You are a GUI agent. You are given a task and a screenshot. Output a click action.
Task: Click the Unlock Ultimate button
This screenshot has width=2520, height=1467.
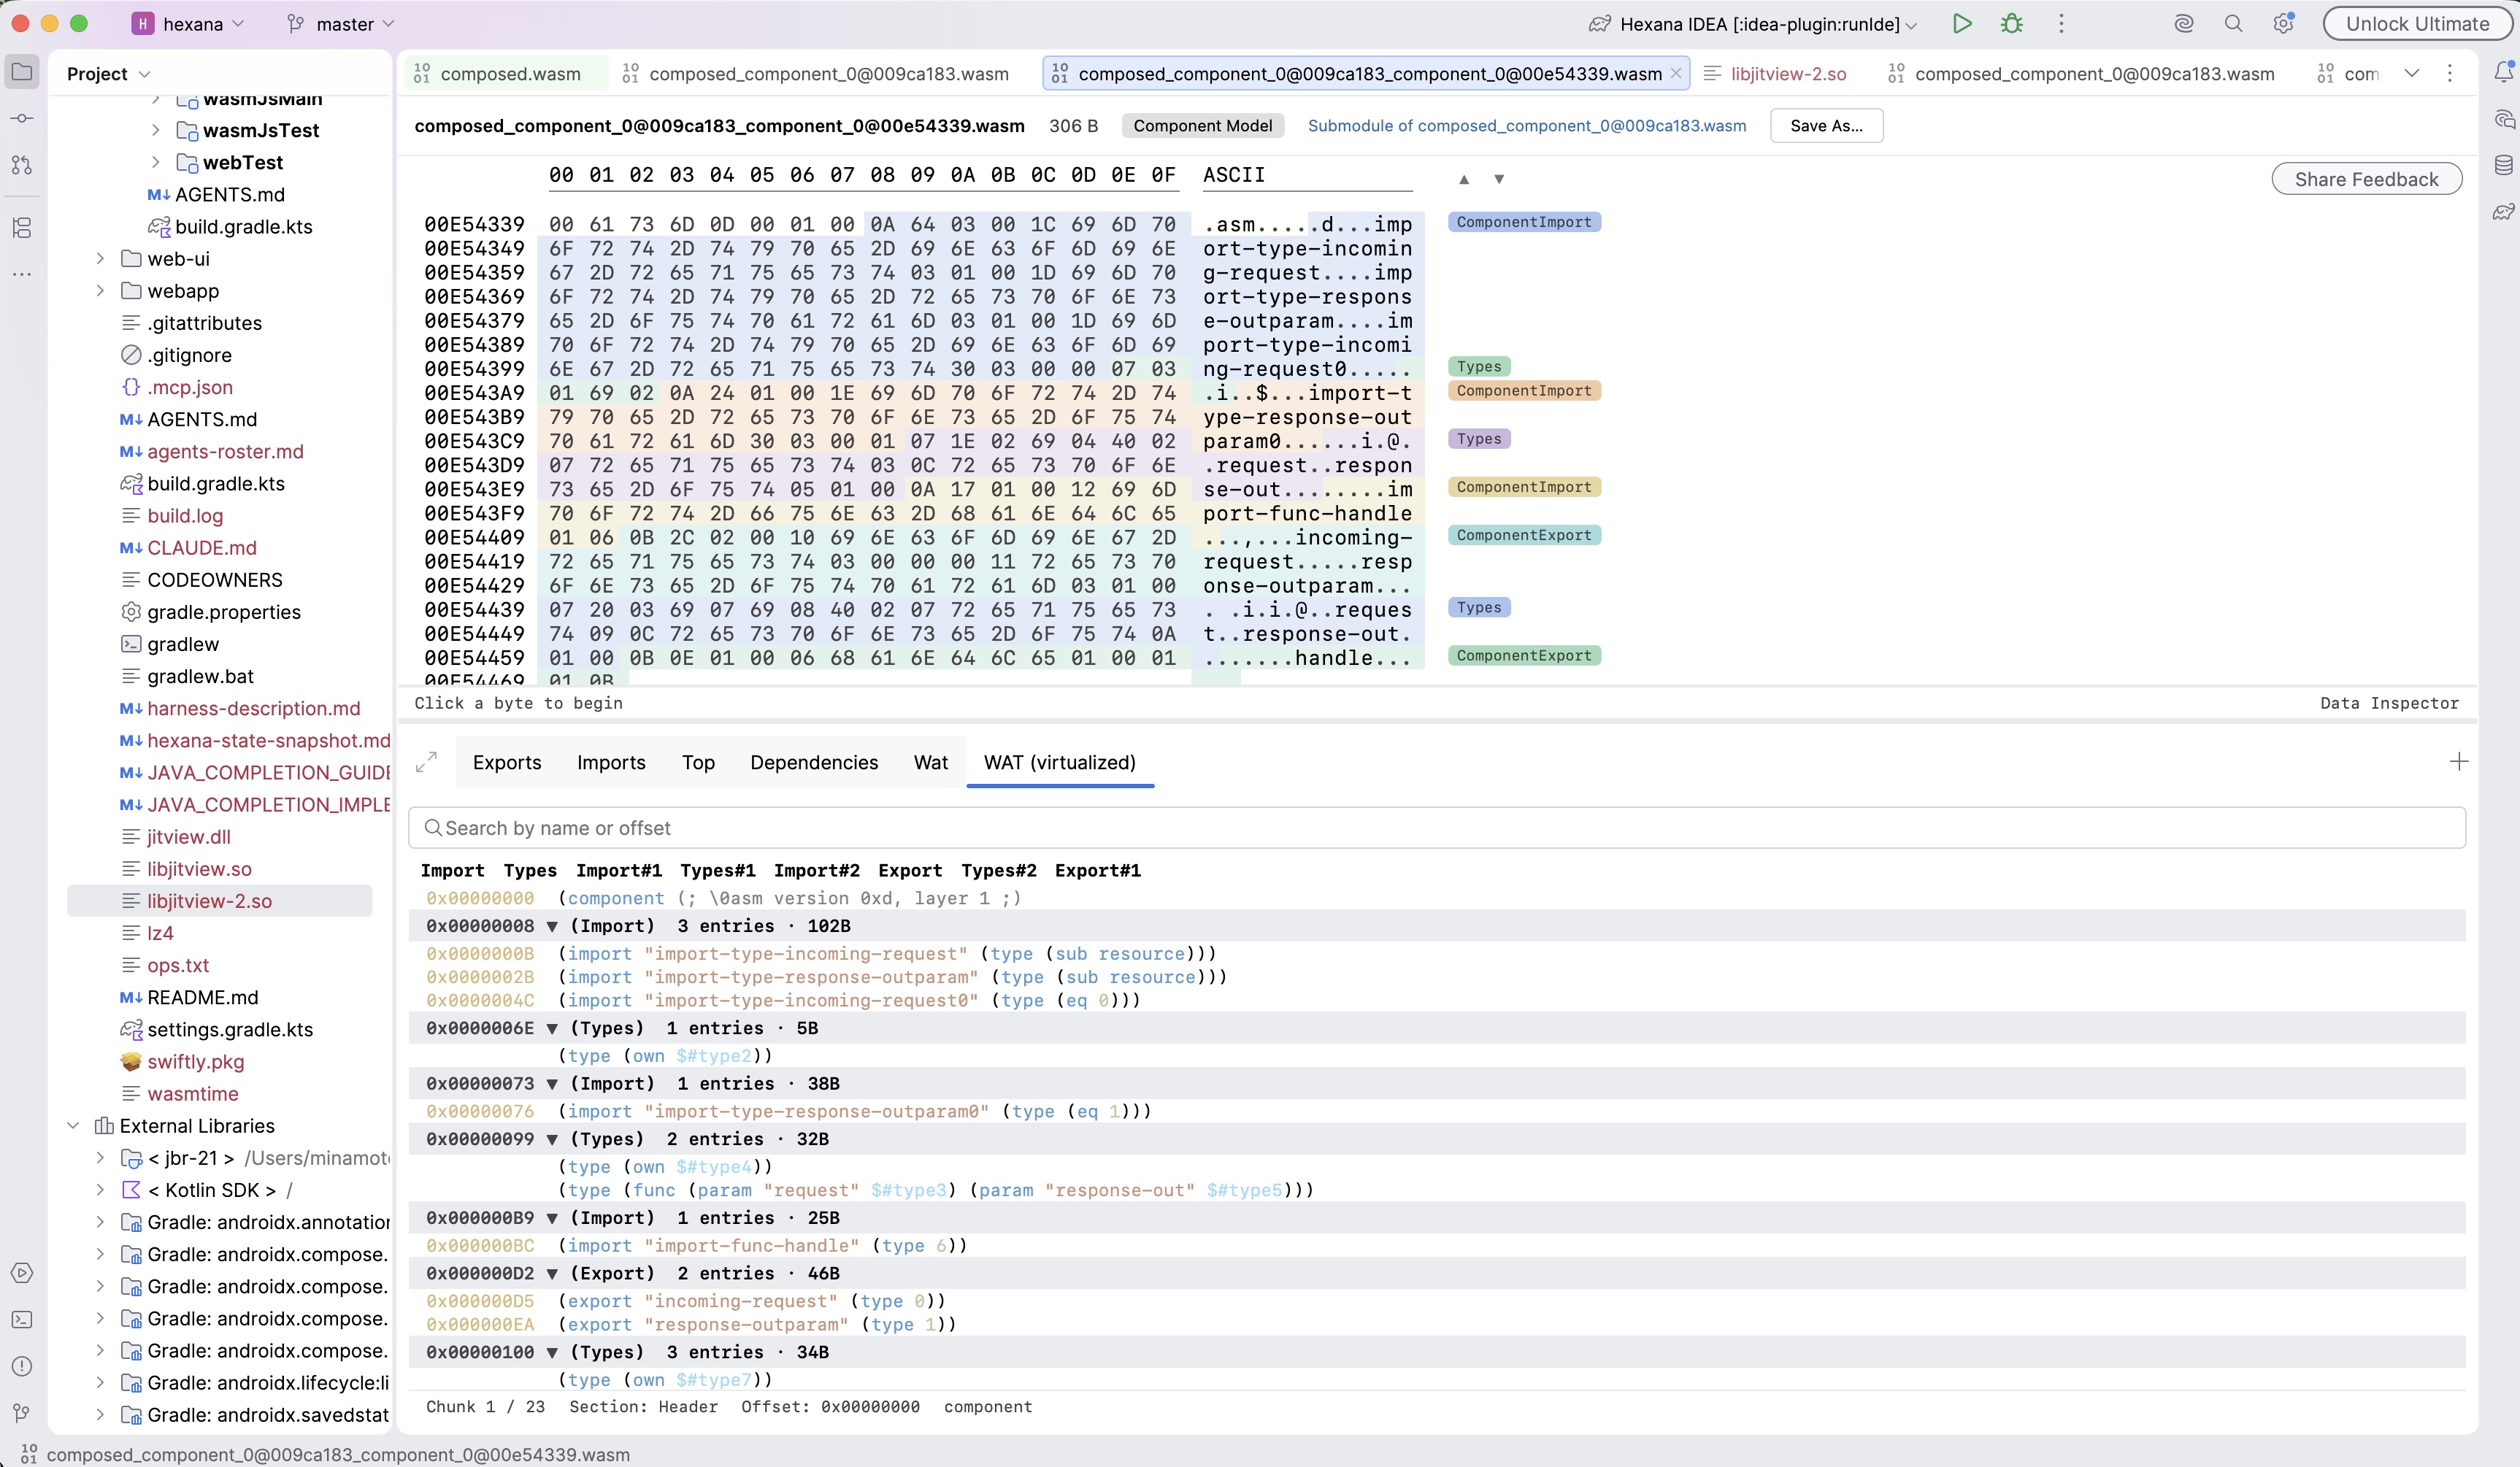pyautogui.click(x=2417, y=24)
